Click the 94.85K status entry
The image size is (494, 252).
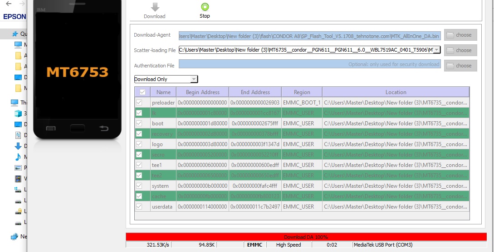194,244
